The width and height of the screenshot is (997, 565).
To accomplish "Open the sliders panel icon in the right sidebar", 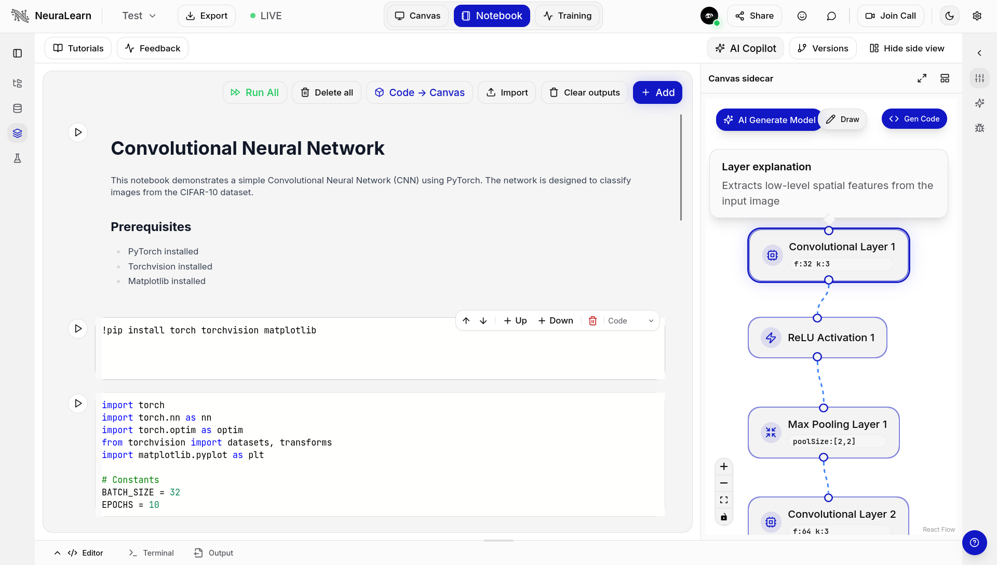I will 980,78.
